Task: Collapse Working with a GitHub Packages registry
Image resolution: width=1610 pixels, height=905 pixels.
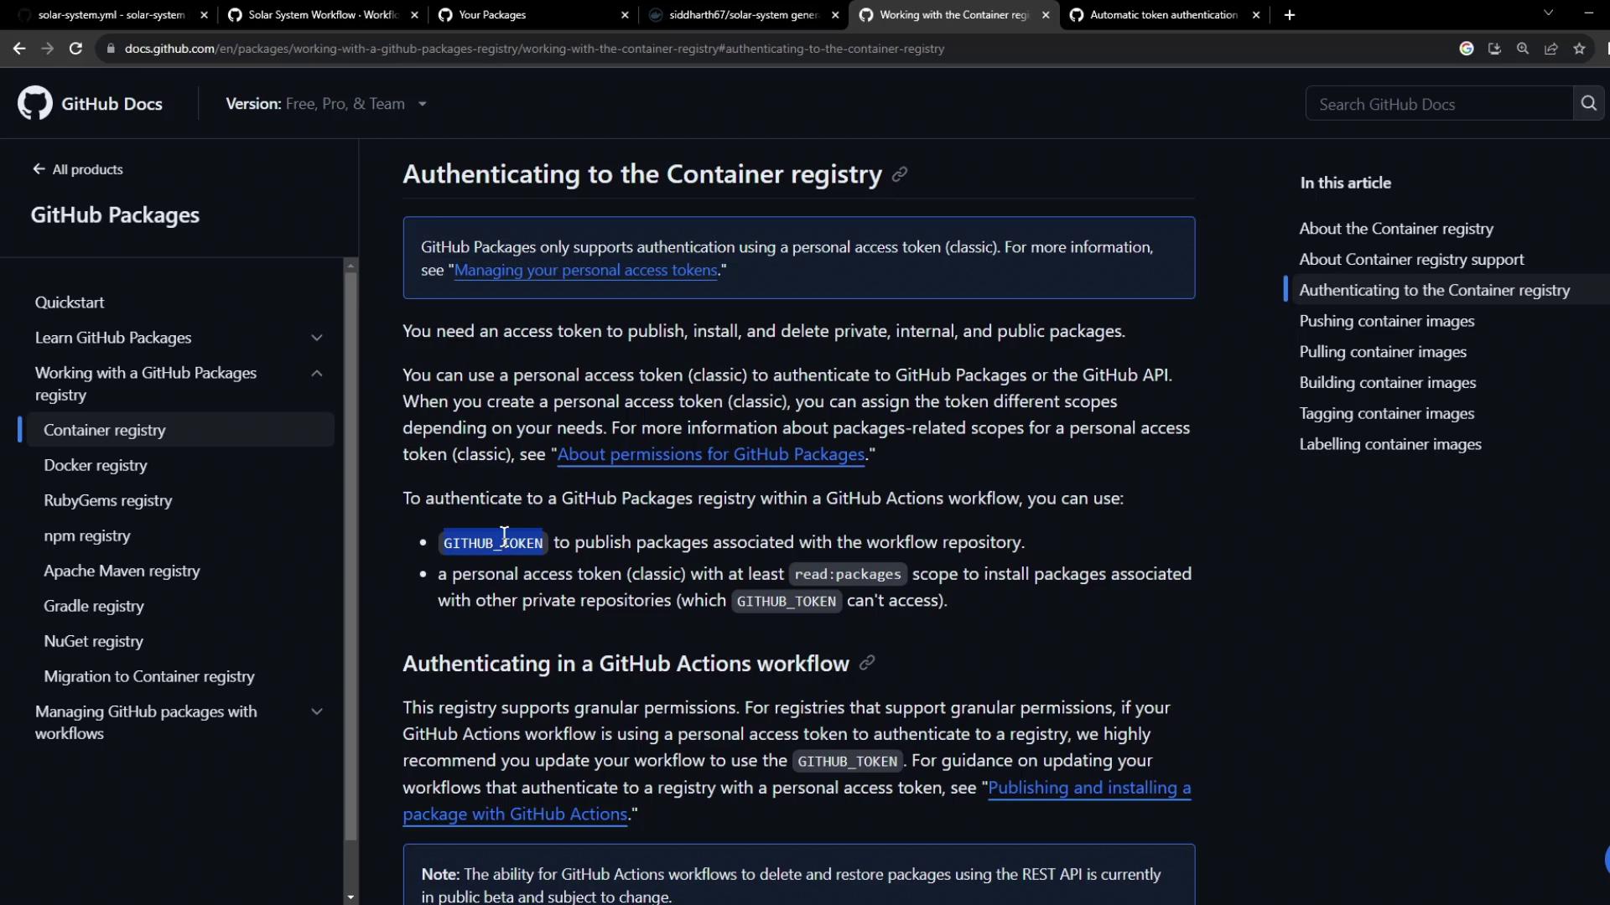Action: [317, 374]
